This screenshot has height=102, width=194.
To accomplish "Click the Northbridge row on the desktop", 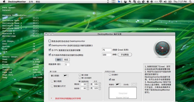I will coord(20,36).
